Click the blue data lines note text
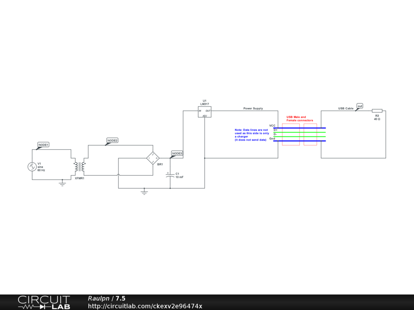Viewport: 414px width, 310px height. (252, 135)
